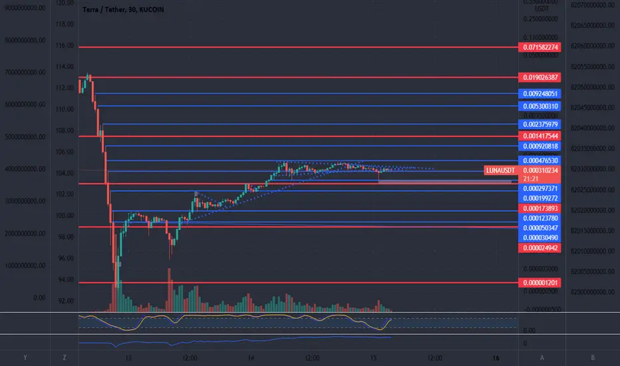620x366 pixels.
Task: Click the blue 0.009248051 price label
Action: (x=540, y=94)
